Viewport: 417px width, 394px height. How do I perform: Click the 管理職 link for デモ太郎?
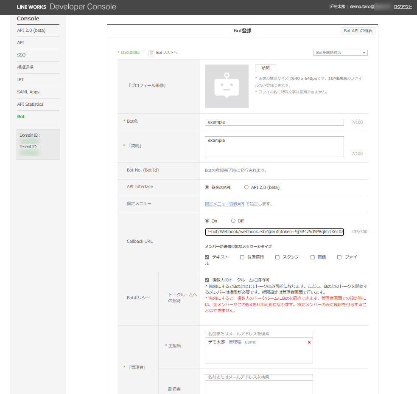point(235,342)
